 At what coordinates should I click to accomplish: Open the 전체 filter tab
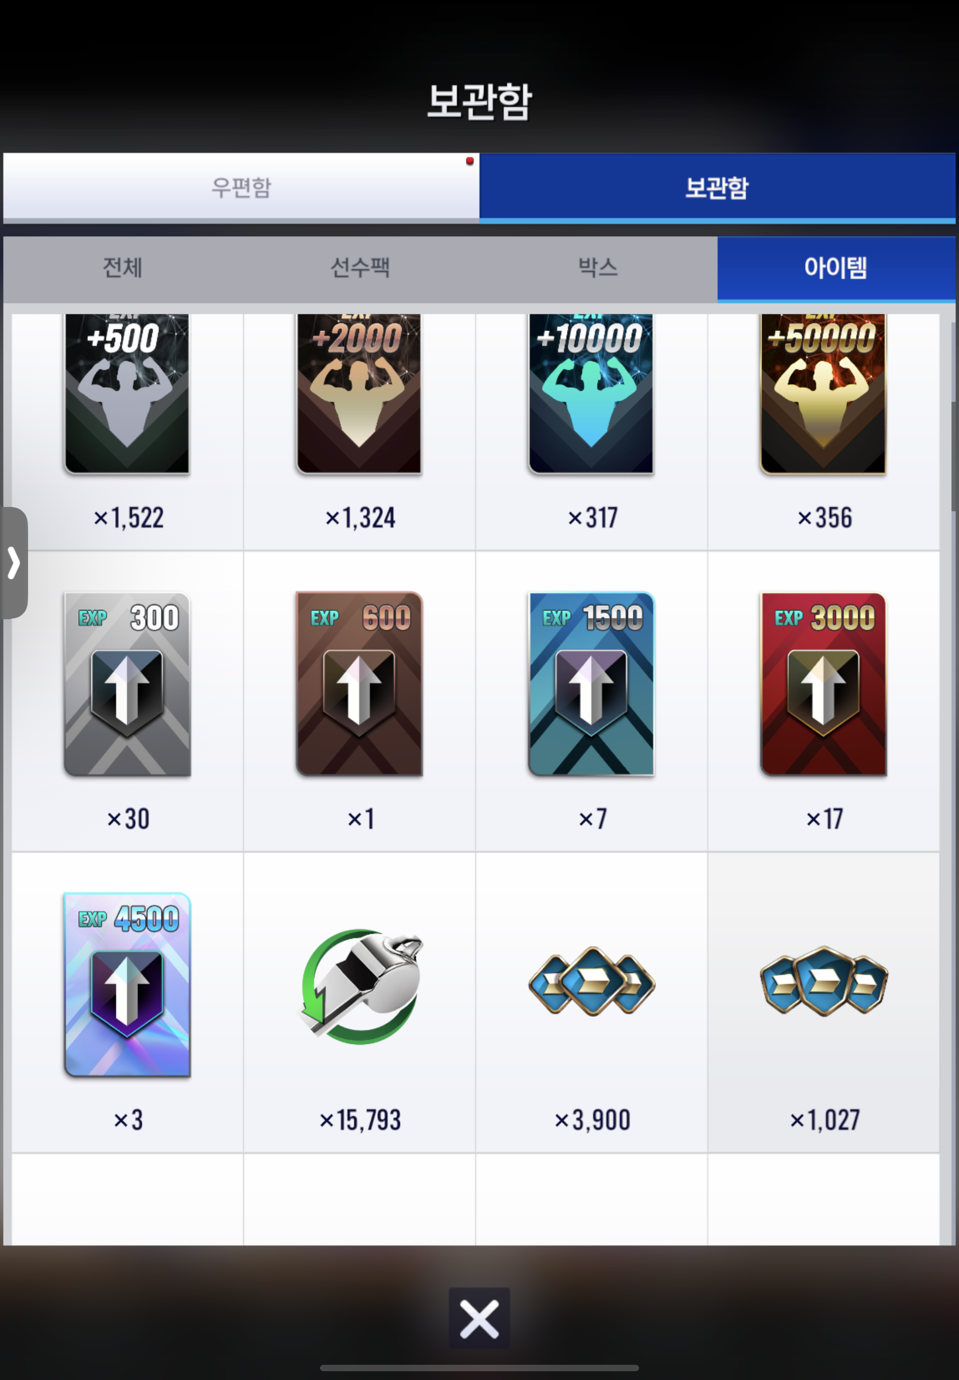(x=122, y=268)
